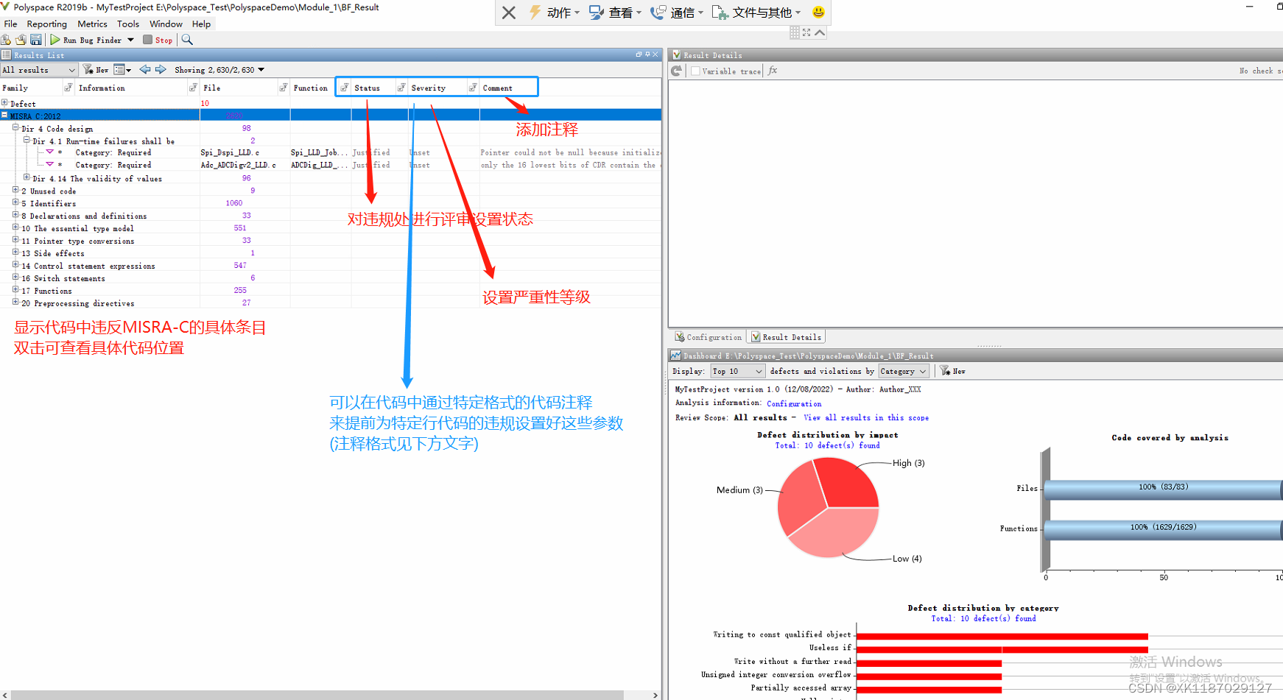The width and height of the screenshot is (1283, 700).
Task: Open the Help menu
Action: point(201,24)
